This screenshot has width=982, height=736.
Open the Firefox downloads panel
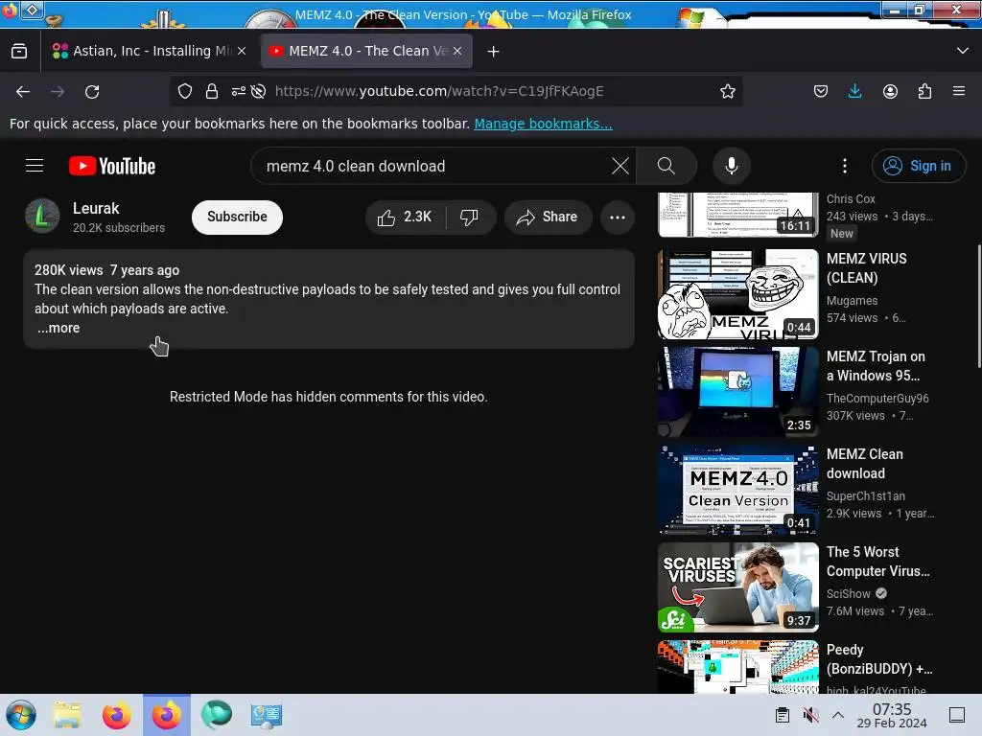tap(854, 91)
